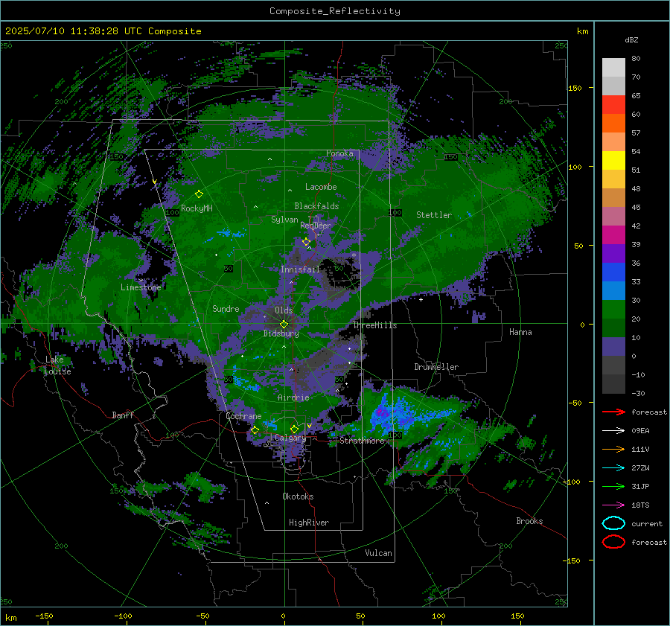670x626 pixels.
Task: Click the ThreeHills city label
Action: point(374,325)
